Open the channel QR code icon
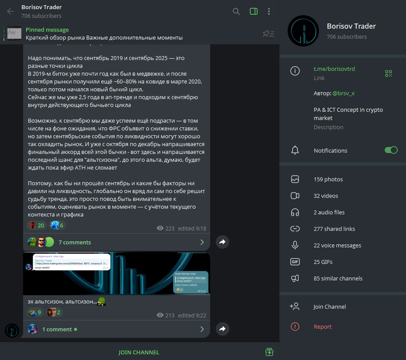 (x=389, y=73)
